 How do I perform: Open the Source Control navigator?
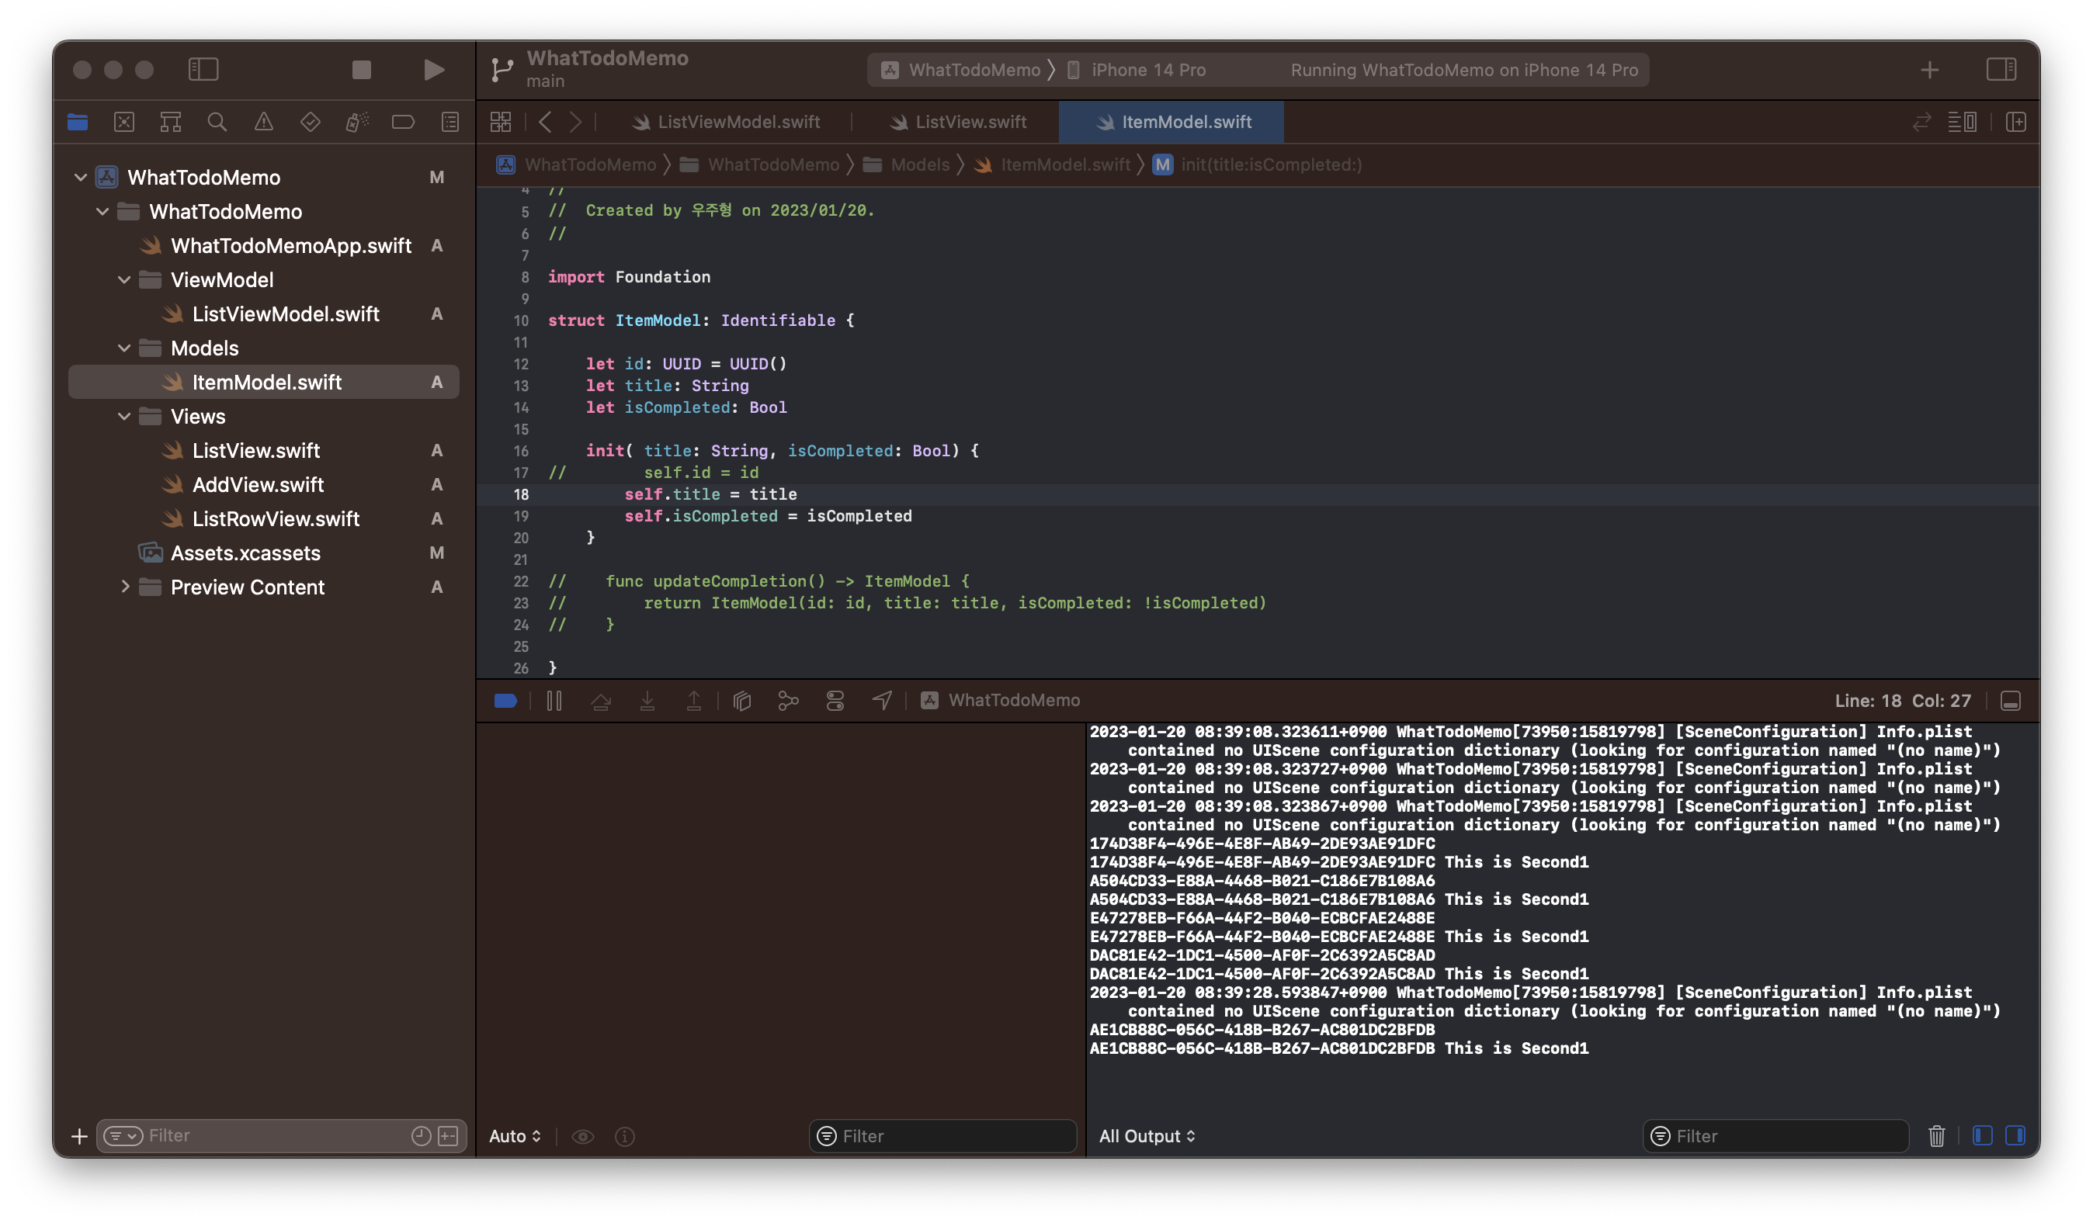tap(123, 122)
